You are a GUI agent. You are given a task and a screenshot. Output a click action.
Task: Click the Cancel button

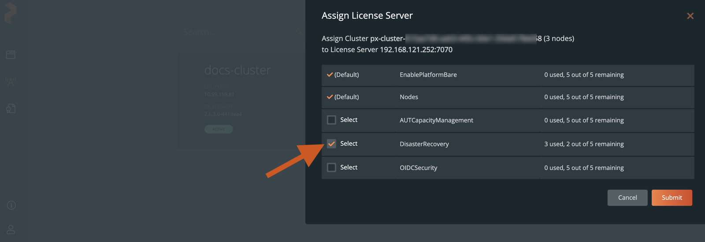[x=627, y=198]
